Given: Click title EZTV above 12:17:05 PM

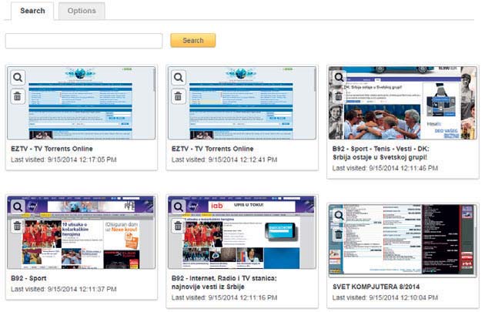Looking at the screenshot, I should [52, 149].
